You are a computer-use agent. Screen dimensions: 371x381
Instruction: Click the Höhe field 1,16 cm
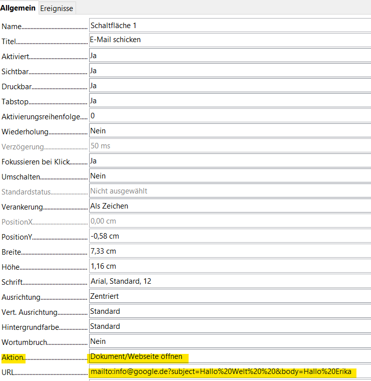click(x=229, y=266)
